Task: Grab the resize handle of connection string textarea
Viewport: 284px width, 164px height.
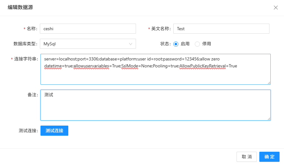Action: tap(269, 83)
